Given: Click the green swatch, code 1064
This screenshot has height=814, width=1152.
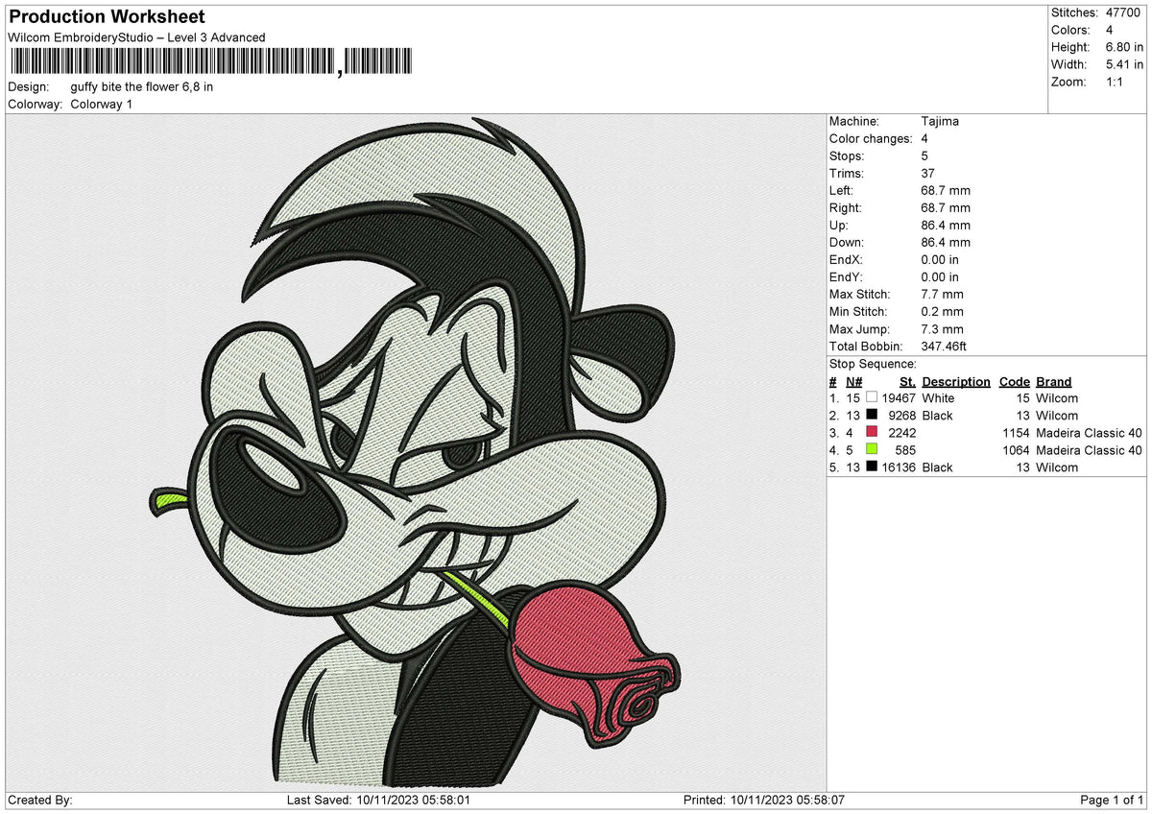Looking at the screenshot, I should (872, 449).
